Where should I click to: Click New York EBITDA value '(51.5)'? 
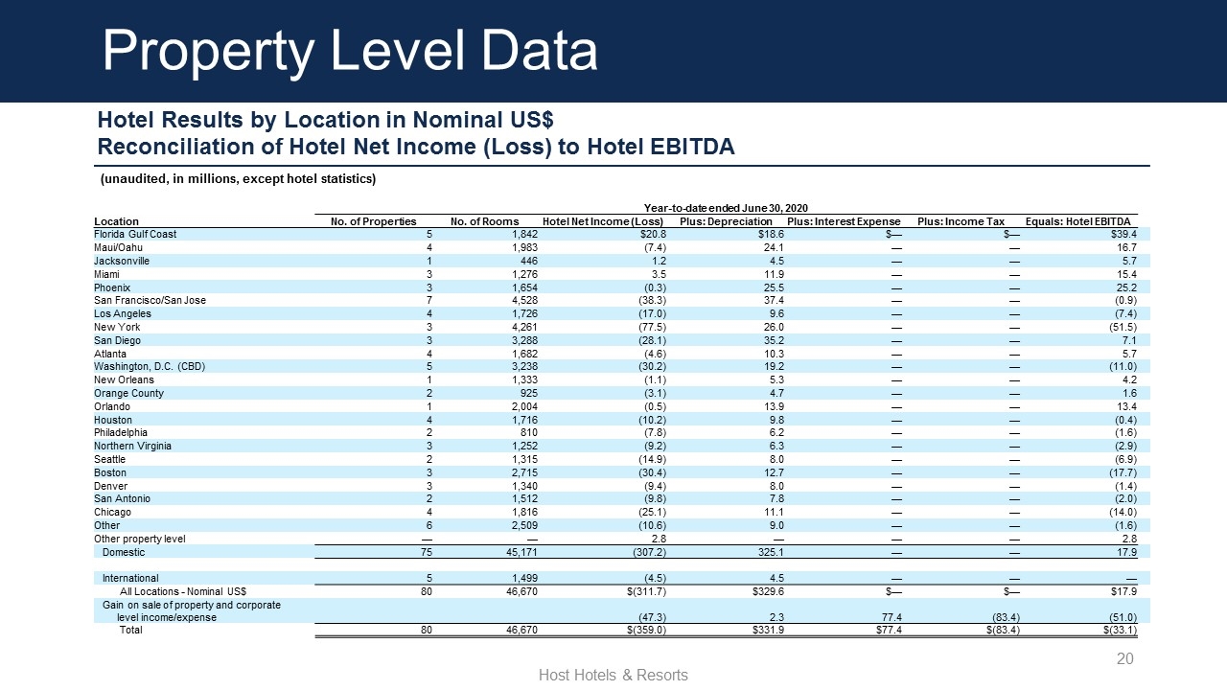1123,327
